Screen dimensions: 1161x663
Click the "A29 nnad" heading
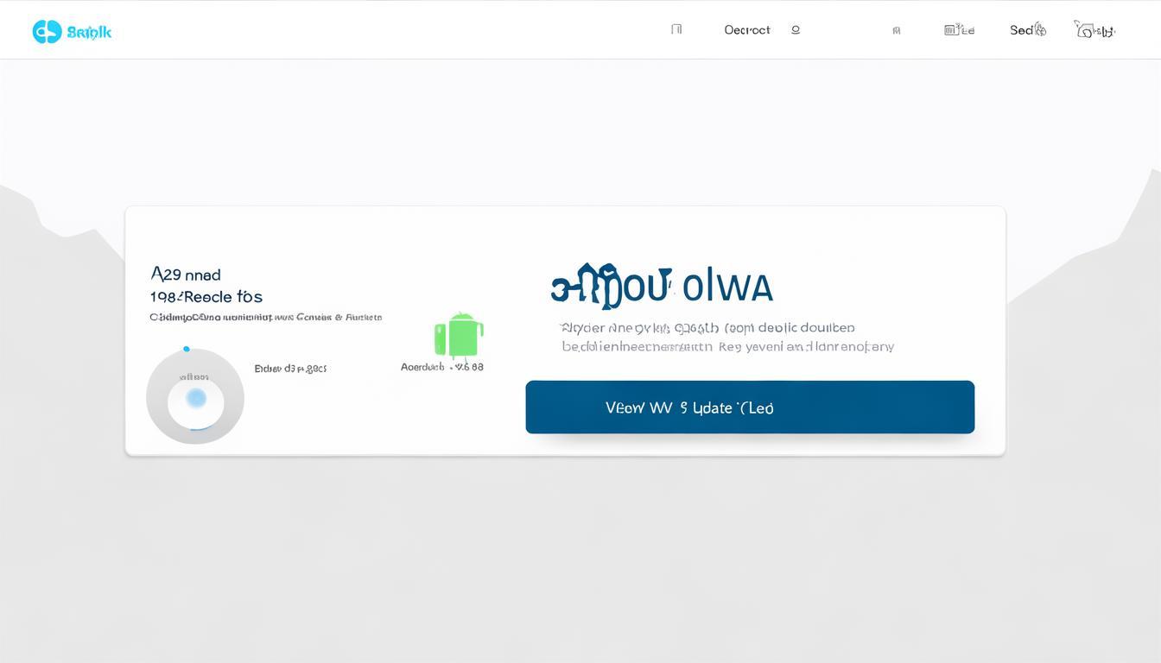(186, 275)
